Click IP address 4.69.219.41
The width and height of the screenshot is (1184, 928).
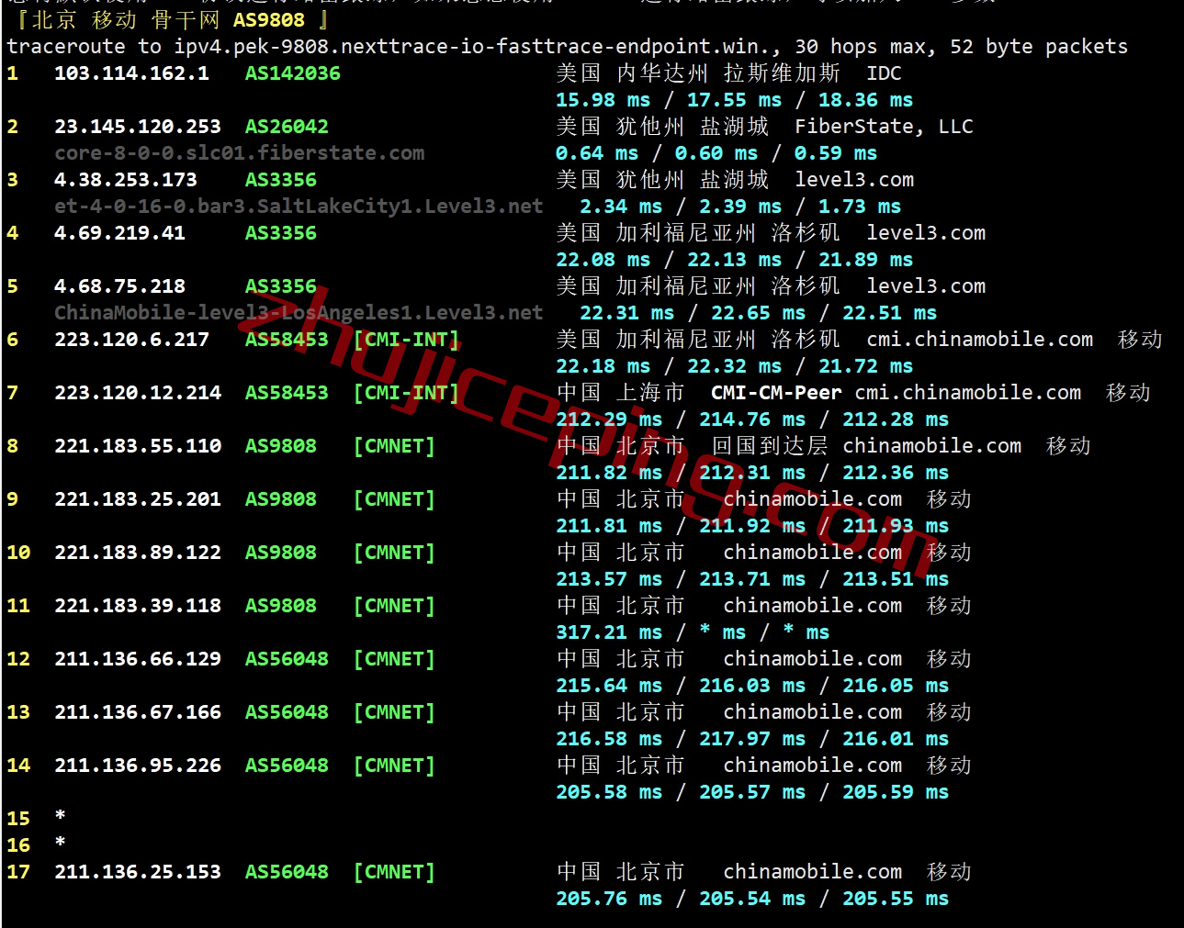point(119,233)
